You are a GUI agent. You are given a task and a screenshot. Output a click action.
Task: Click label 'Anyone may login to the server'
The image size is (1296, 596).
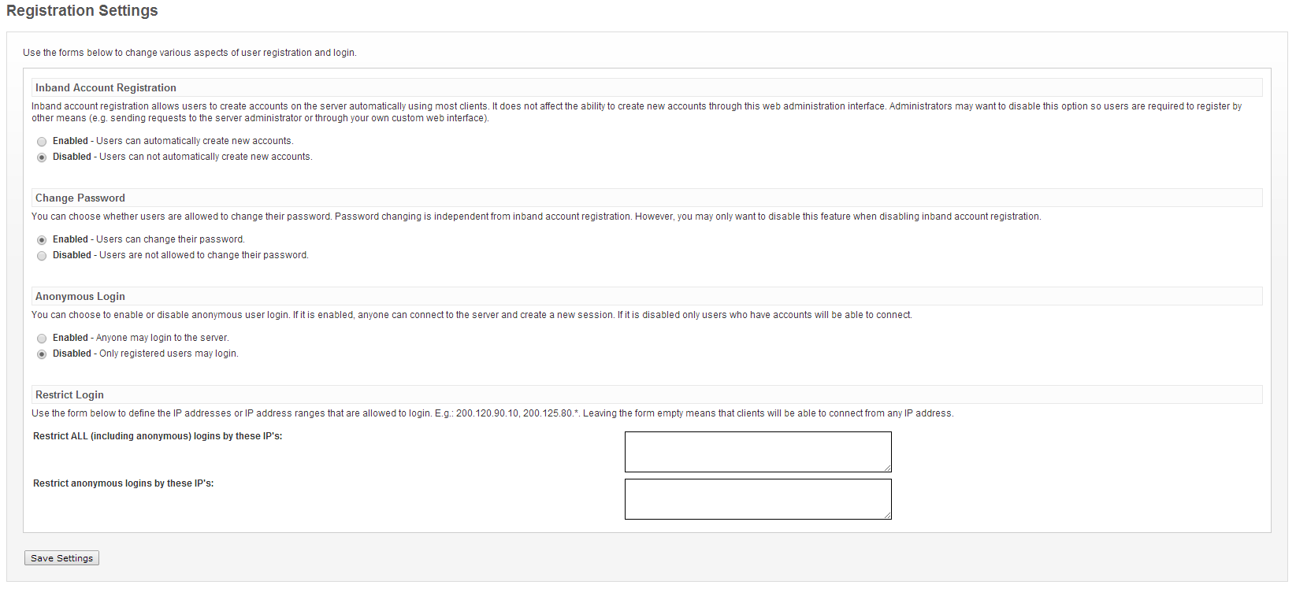pyautogui.click(x=162, y=338)
